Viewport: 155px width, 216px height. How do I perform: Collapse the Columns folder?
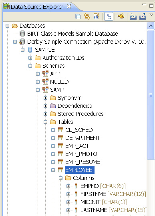click(x=60, y=178)
